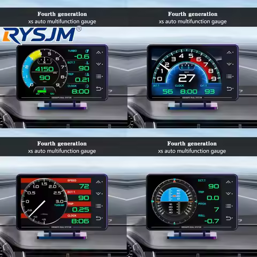Click the turbo value -0.6
The height and width of the screenshot is (257, 257).
pyautogui.click(x=82, y=57)
